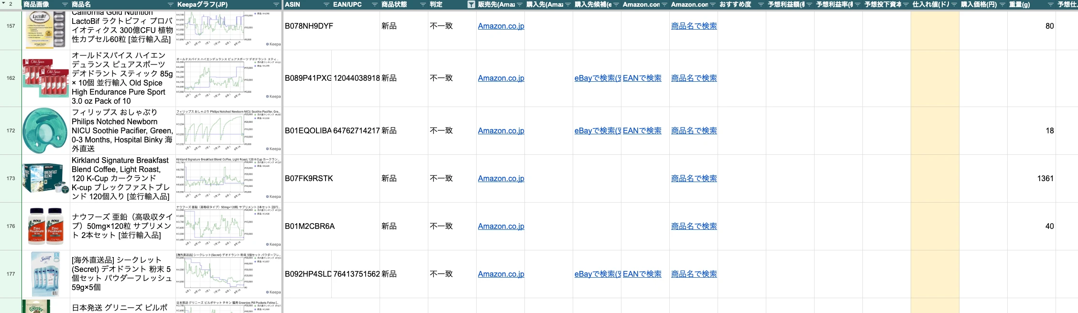The width and height of the screenshot is (1078, 313).
Task: Click eBayで検索 link in Old Spice row
Action: coord(598,78)
